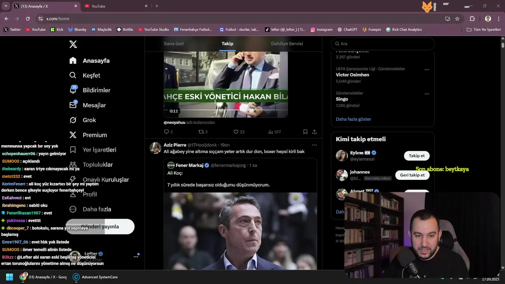Viewport: 505px width, 284px height.
Task: Click the video player at 0:11
Action: point(226,84)
